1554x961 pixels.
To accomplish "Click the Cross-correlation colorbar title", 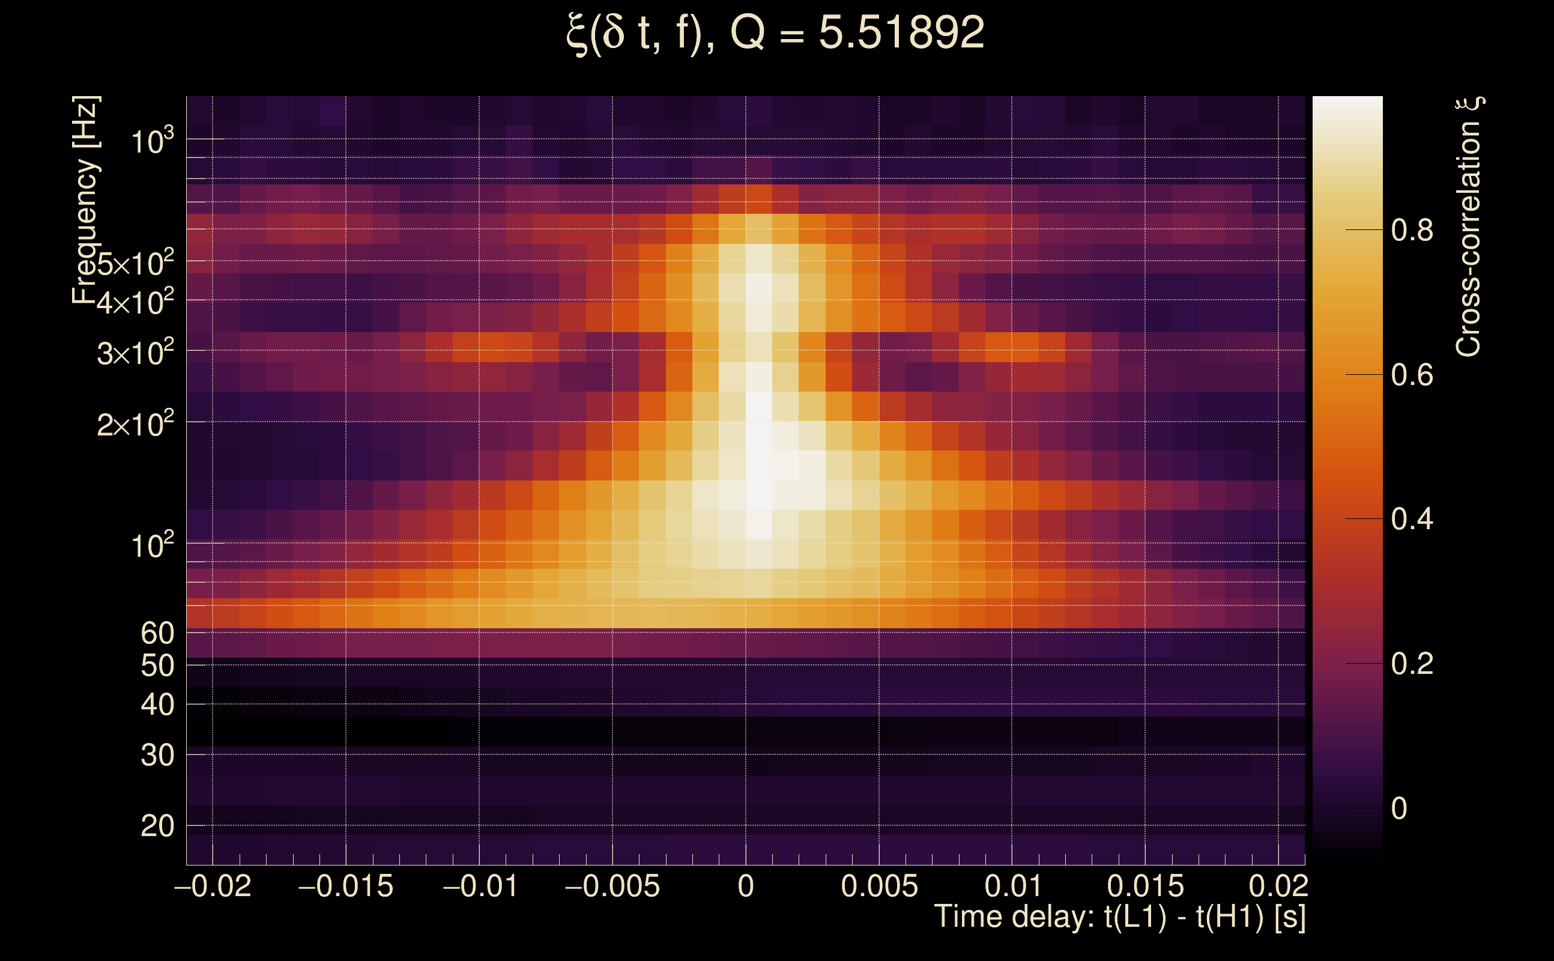I will (x=1468, y=227).
